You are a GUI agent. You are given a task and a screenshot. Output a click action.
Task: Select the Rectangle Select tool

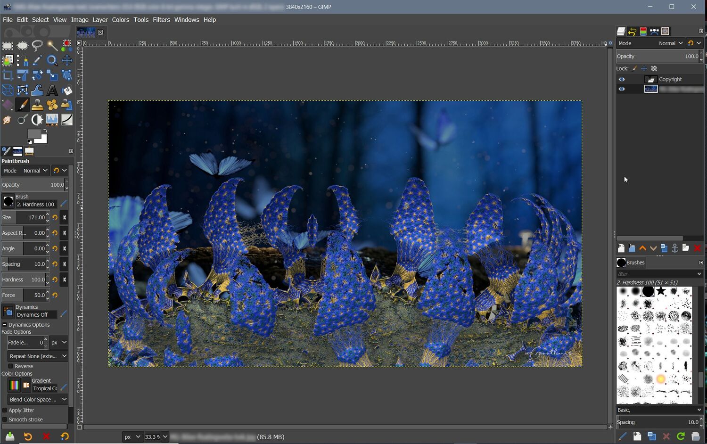[x=8, y=46]
